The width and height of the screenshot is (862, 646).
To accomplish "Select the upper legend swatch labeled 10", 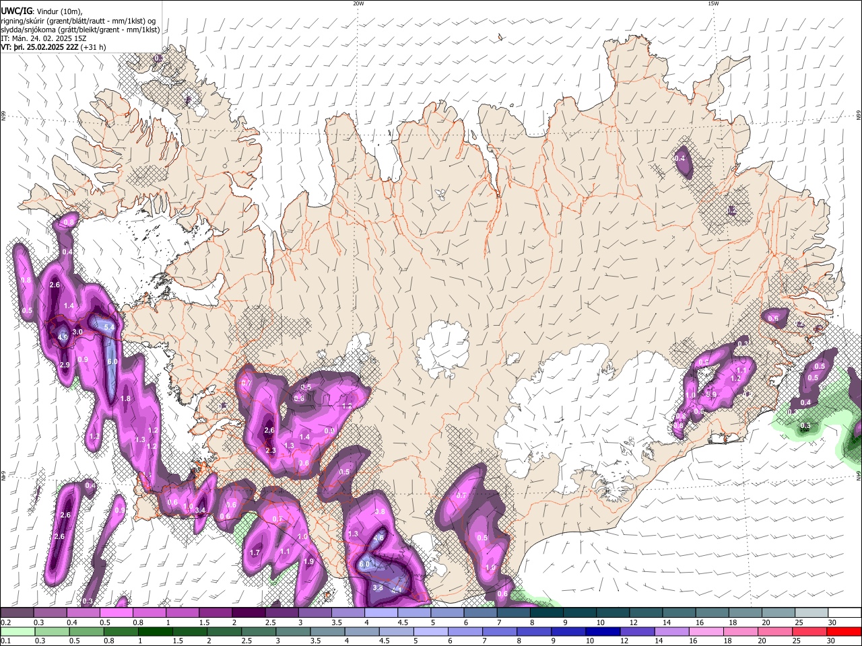I will 613,613.
